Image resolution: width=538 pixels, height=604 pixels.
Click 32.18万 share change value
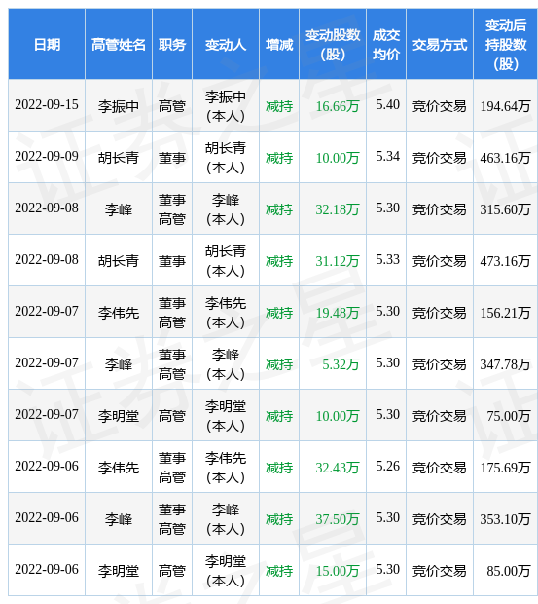point(338,209)
